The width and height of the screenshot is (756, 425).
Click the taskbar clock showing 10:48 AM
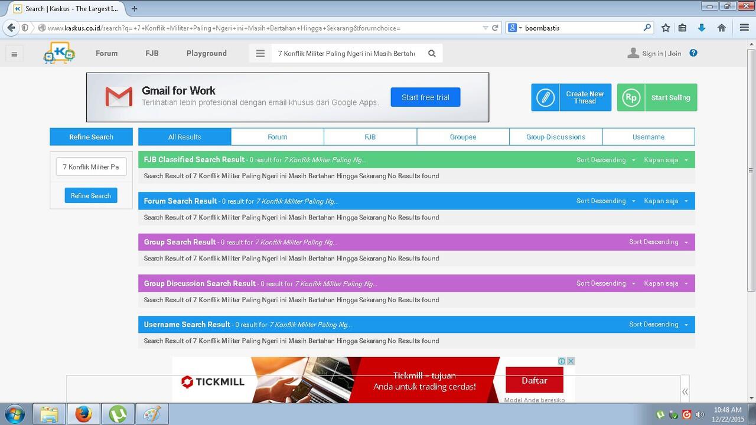click(728, 410)
